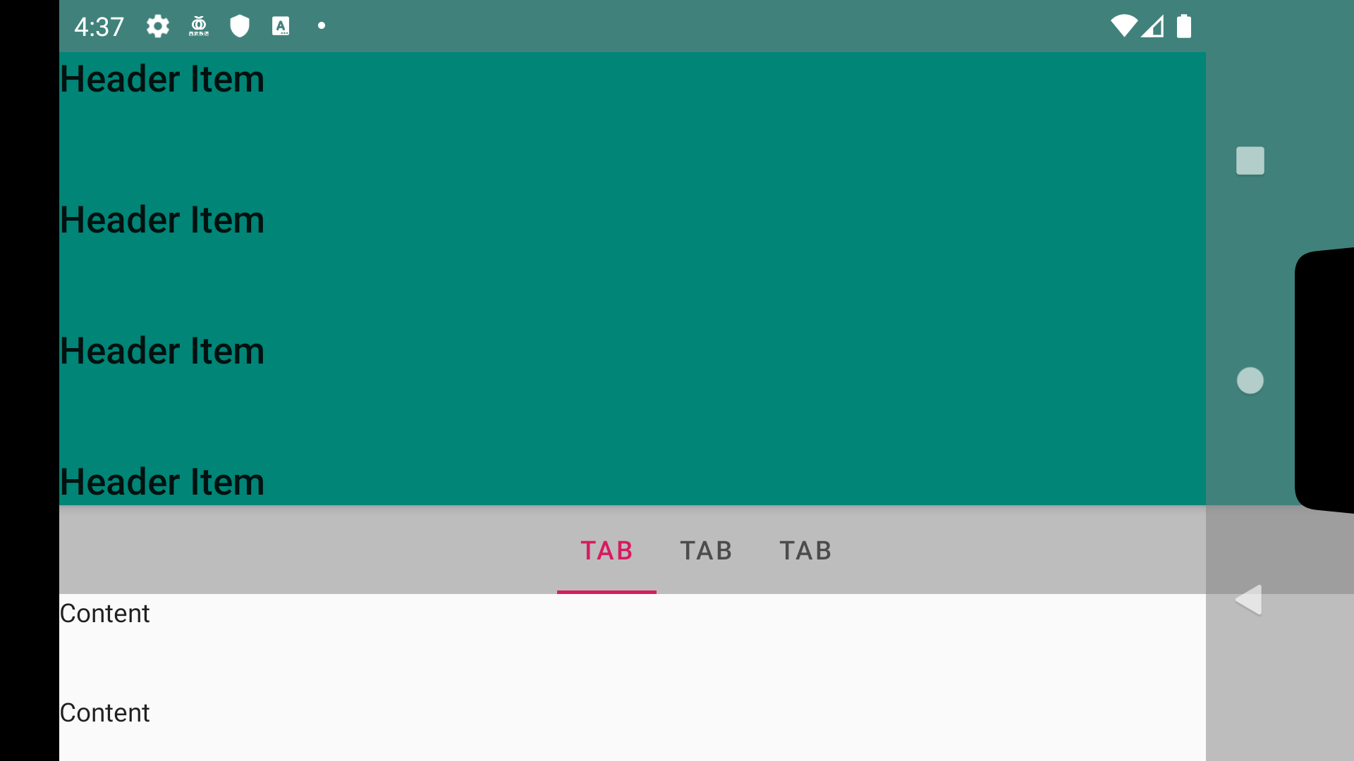Go home using the circle button

point(1250,380)
